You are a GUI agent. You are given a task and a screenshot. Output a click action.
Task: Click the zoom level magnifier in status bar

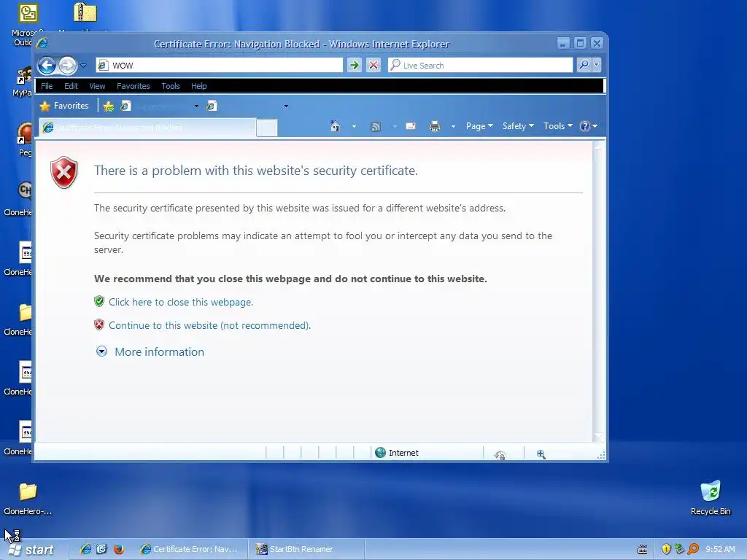click(541, 454)
